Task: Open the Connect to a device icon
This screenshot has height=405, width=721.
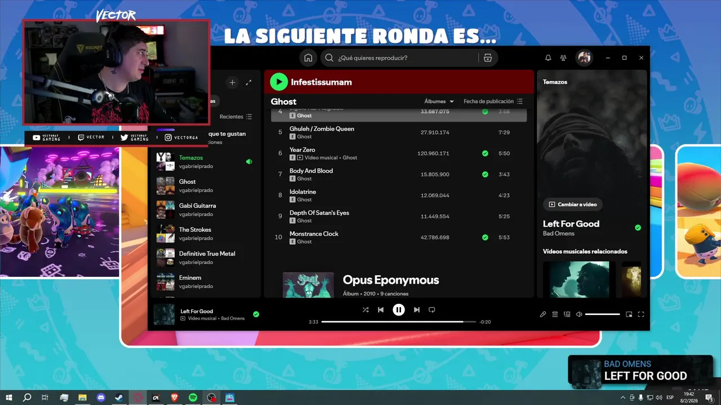Action: 567,314
